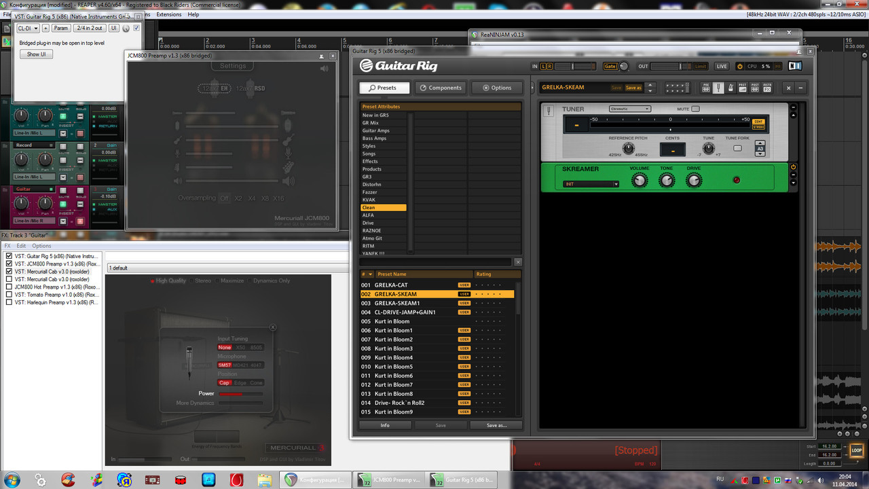Click the Show UI button

(37, 54)
